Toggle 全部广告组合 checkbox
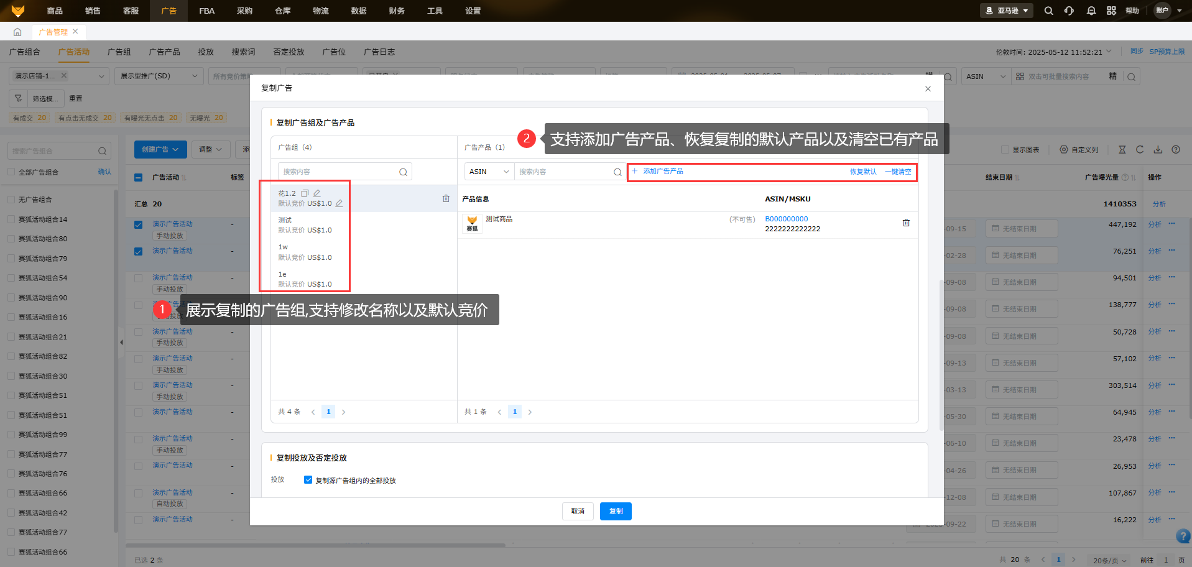Viewport: 1192px width, 567px height. coord(11,172)
